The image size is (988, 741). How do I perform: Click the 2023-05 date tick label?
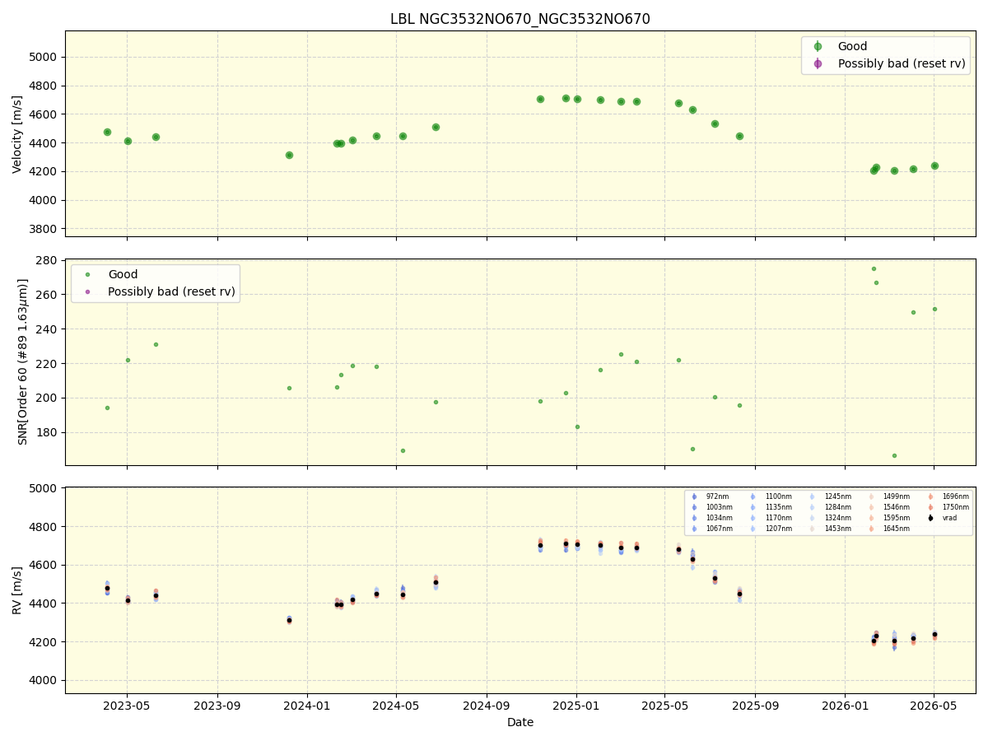pyautogui.click(x=127, y=706)
